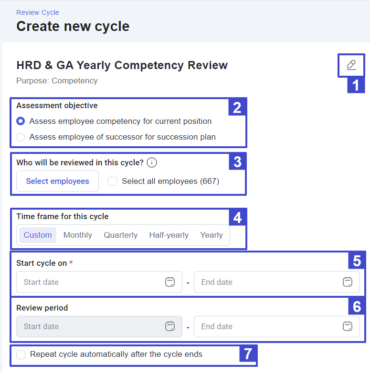Switch time frame to Quarterly
Screen dimensions: 370x373
(x=121, y=235)
